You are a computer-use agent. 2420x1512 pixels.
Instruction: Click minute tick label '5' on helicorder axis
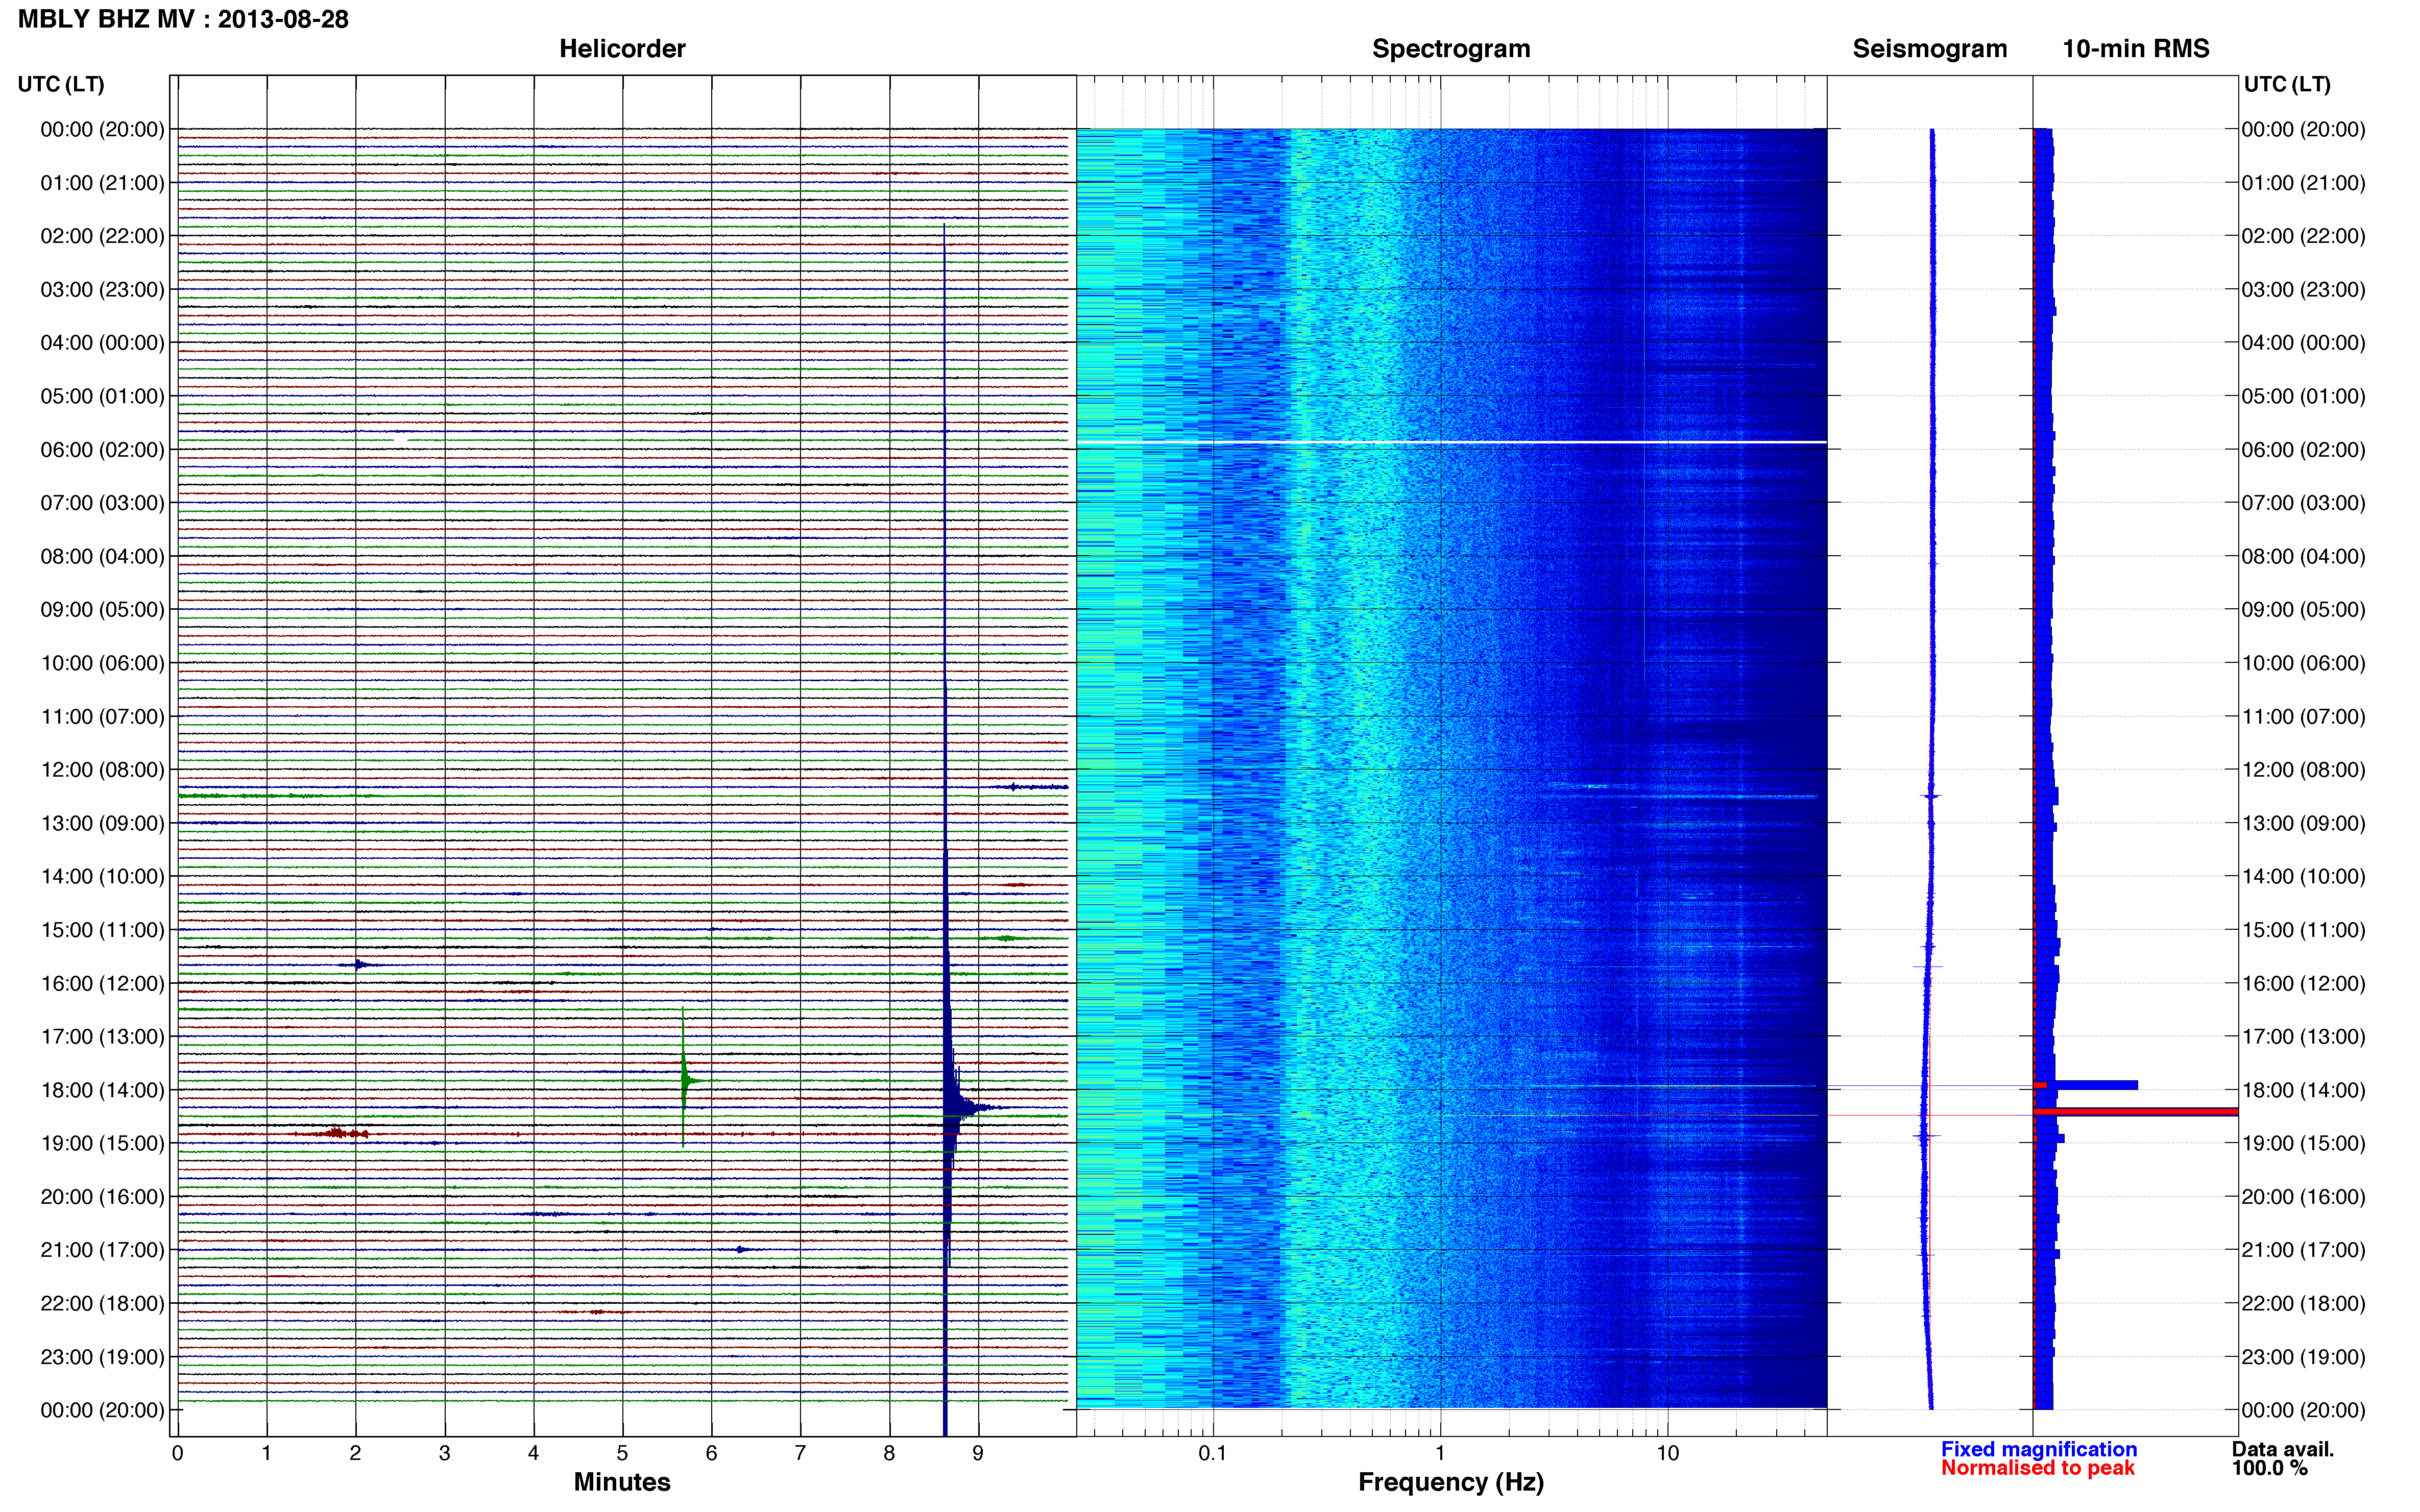click(x=622, y=1453)
